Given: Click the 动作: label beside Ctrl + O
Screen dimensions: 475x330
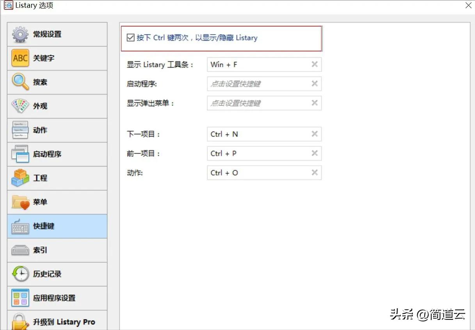Looking at the screenshot, I should point(135,173).
